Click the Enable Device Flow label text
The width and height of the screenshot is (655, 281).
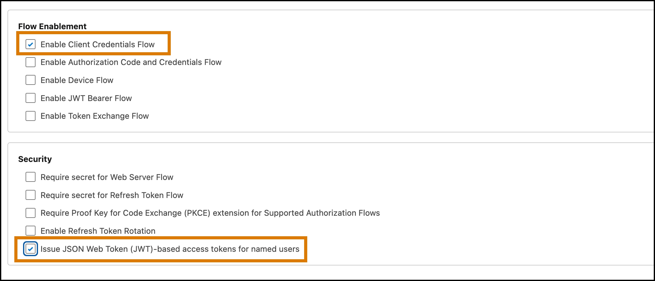pyautogui.click(x=77, y=80)
